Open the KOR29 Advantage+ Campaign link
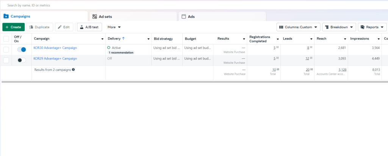The image size is (388, 156). pos(55,59)
